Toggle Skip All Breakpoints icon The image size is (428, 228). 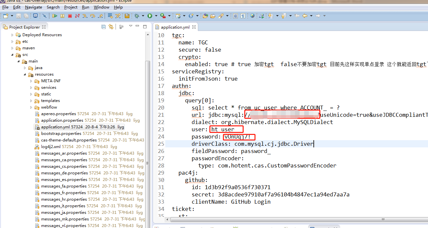(44, 16)
